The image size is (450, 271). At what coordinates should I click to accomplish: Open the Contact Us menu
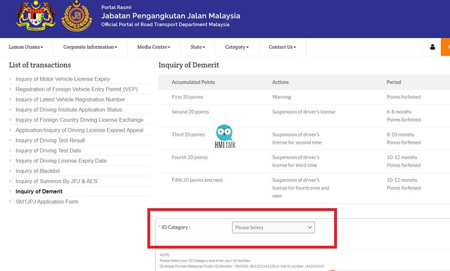coord(282,47)
